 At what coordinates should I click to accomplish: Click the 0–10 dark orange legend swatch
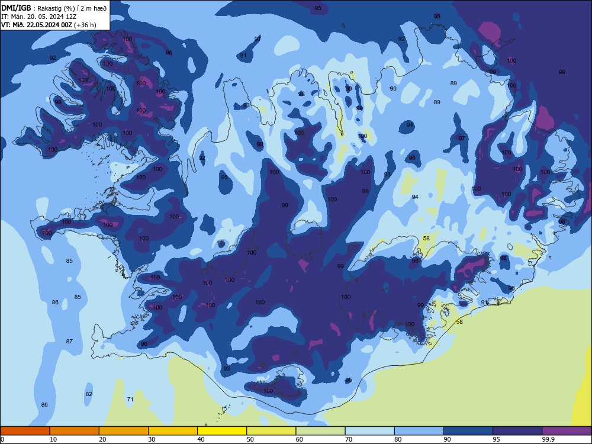(25, 431)
